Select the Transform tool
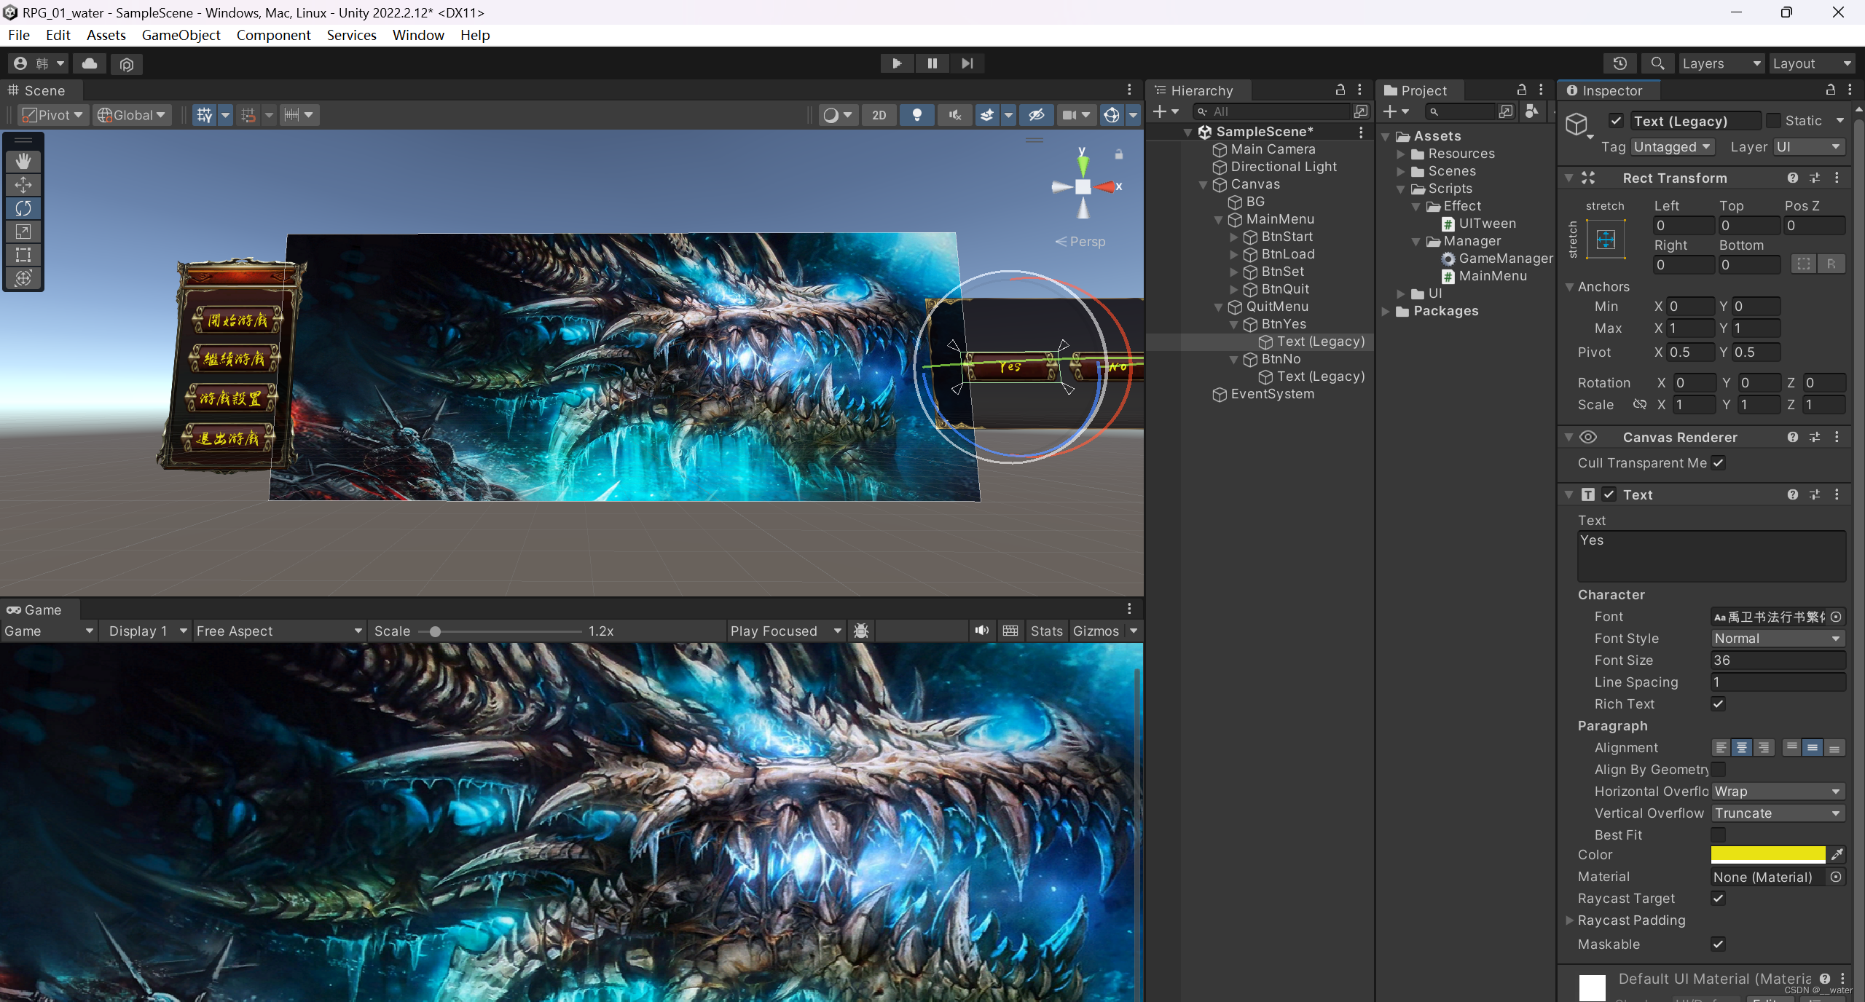Image resolution: width=1865 pixels, height=1002 pixels. 23,278
